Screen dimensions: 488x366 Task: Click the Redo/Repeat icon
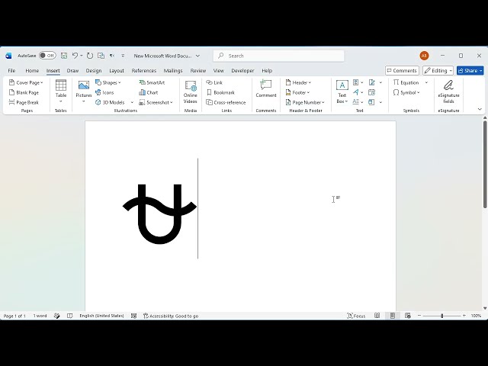(x=90, y=56)
